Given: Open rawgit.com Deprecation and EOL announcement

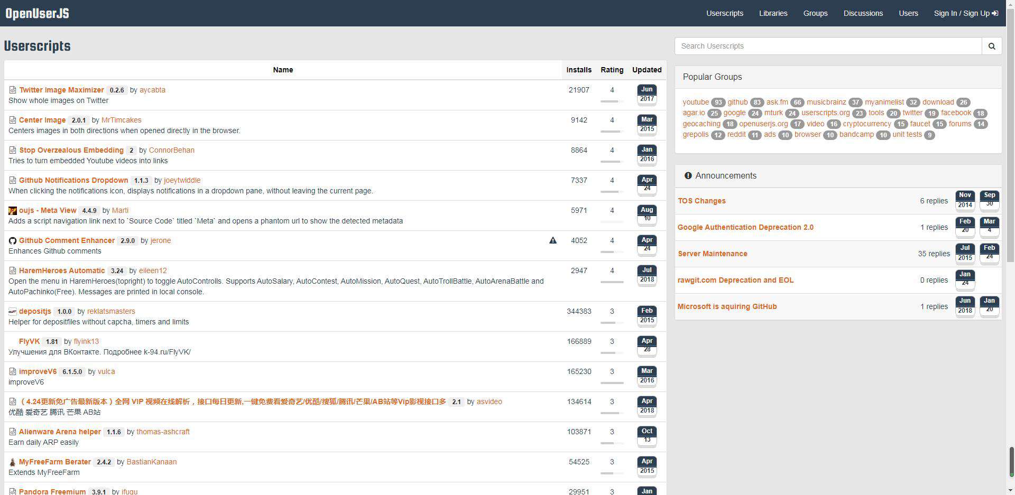Looking at the screenshot, I should pos(735,280).
